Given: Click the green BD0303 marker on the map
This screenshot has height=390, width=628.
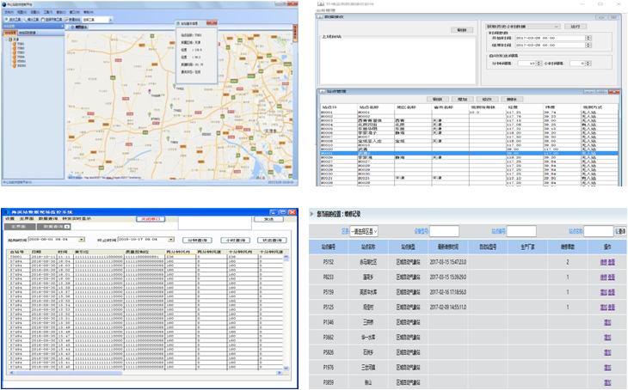Looking at the screenshot, I should pos(200,130).
